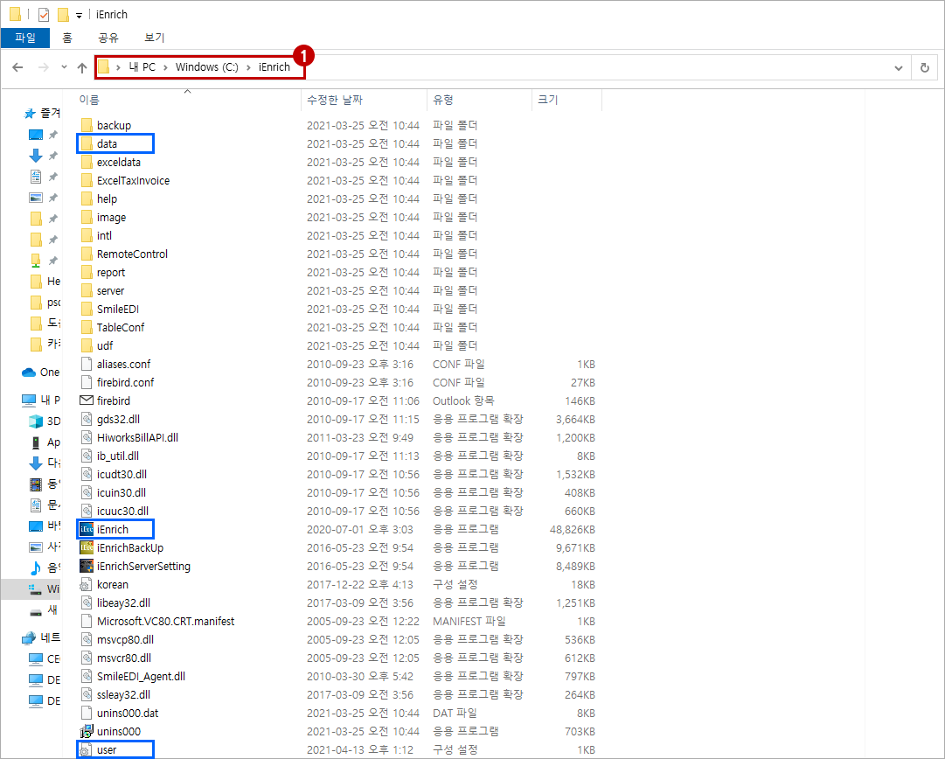Viewport: 945px width, 759px height.
Task: Select gds32.dll file icon
Action: (87, 419)
